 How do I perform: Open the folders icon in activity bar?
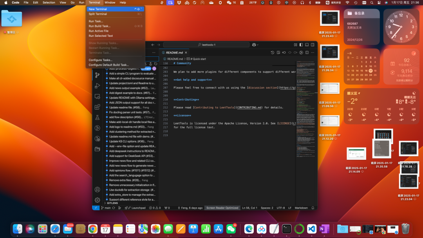coord(98,149)
